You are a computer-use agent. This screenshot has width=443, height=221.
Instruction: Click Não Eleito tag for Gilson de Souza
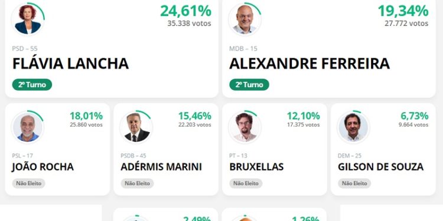point(354,183)
